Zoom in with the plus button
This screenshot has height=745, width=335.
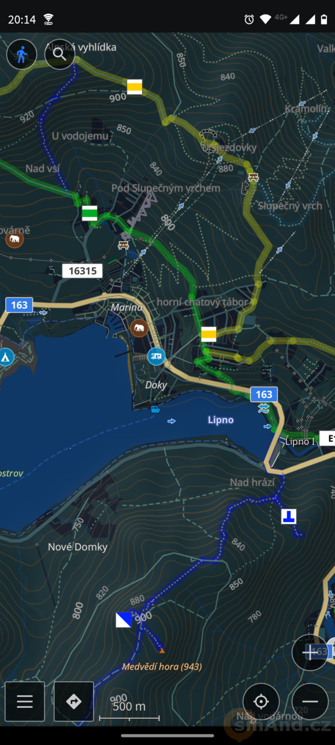(310, 652)
